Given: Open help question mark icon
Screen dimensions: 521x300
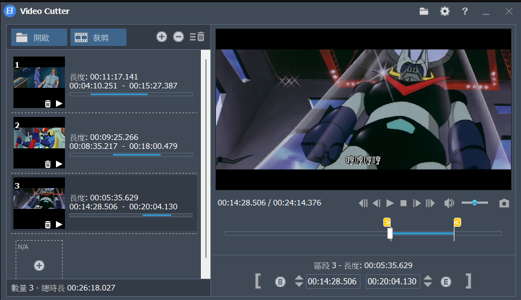Looking at the screenshot, I should 465,11.
